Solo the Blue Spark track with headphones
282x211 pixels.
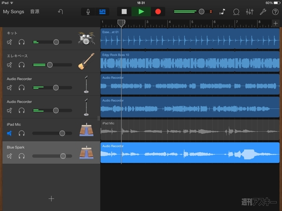click(x=21, y=156)
